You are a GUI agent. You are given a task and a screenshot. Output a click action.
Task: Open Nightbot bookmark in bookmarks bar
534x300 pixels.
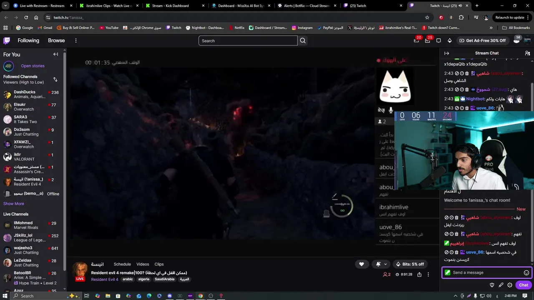(205, 27)
